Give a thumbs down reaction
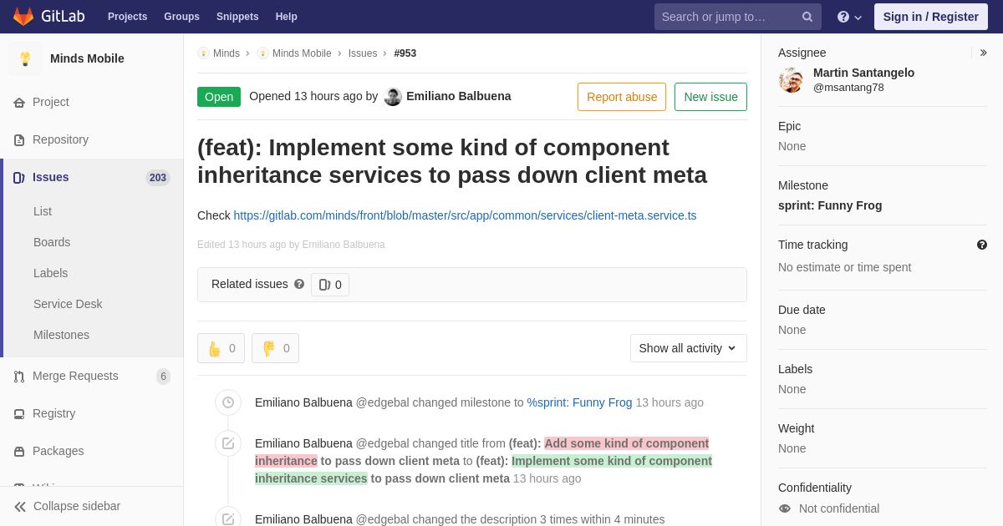Image resolution: width=1003 pixels, height=526 pixels. tap(275, 348)
